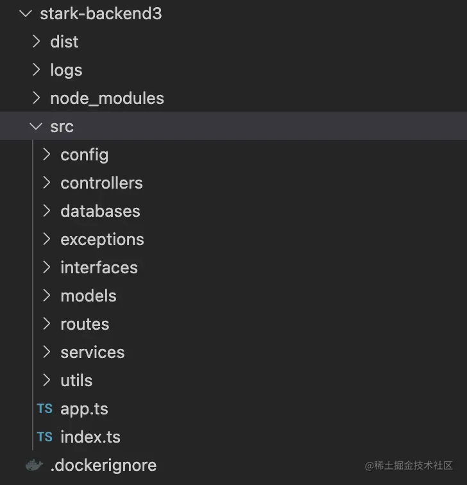Open the app.ts file
467x485 pixels.
click(84, 409)
